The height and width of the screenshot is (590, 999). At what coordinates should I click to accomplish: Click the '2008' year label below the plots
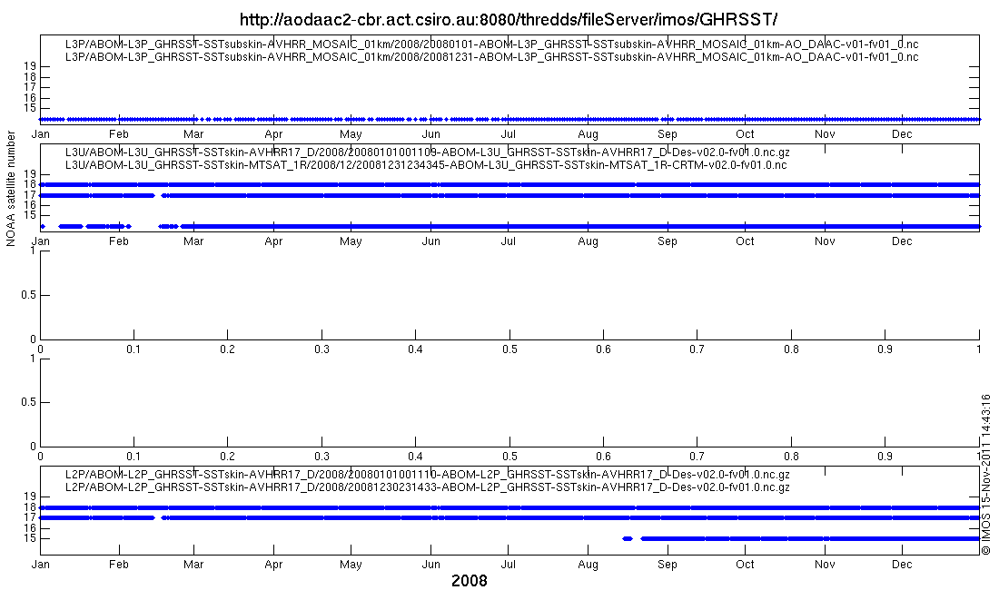click(470, 580)
